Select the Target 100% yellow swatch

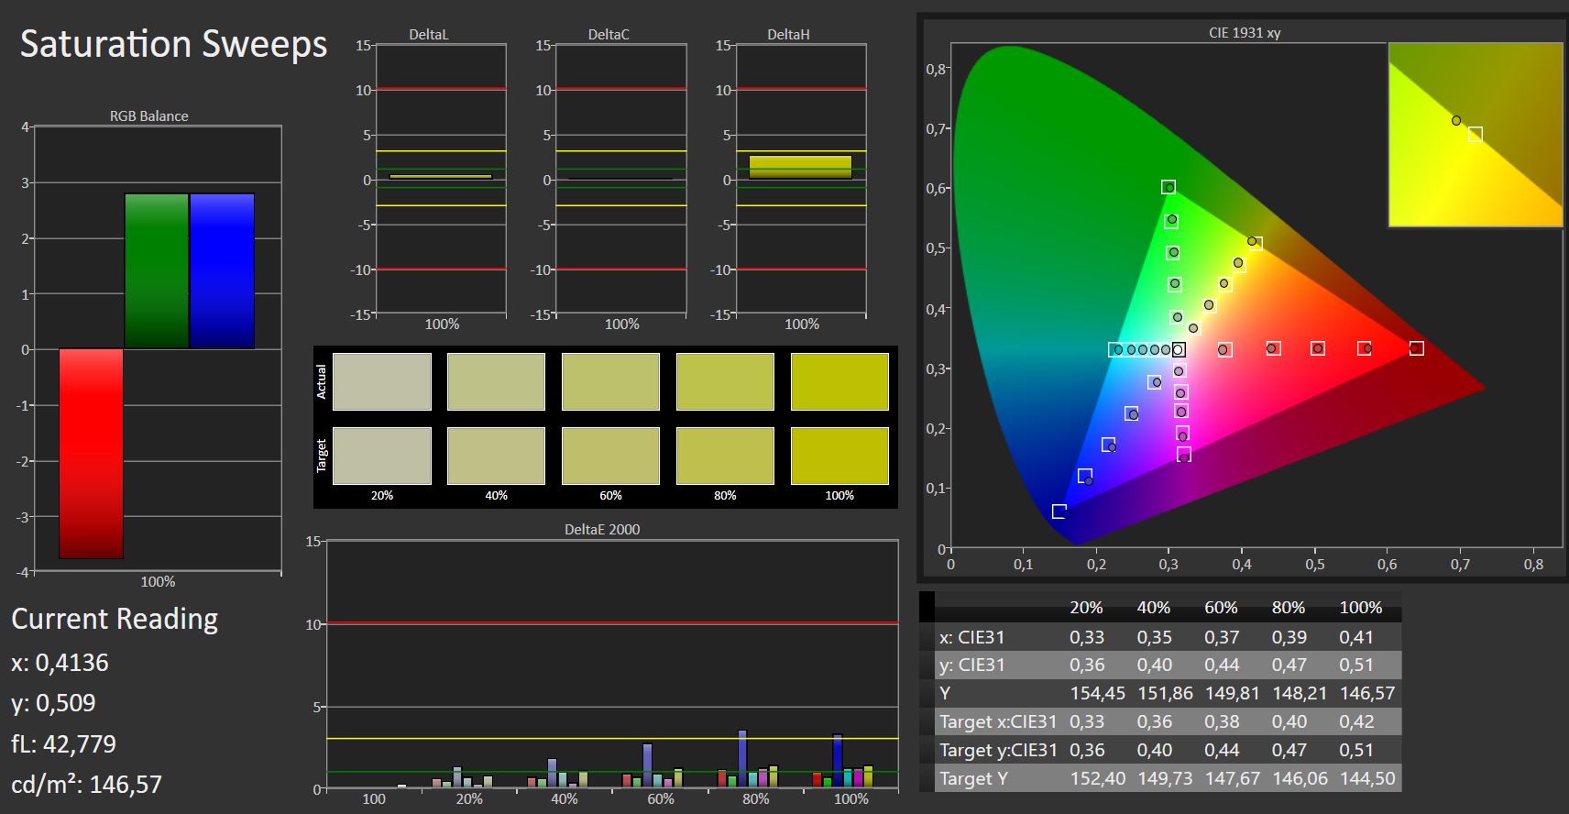click(x=839, y=456)
